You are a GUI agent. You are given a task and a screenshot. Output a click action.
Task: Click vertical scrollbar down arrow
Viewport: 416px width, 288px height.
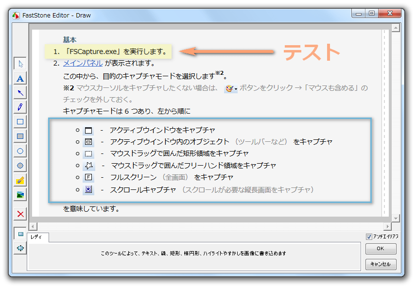(396, 218)
